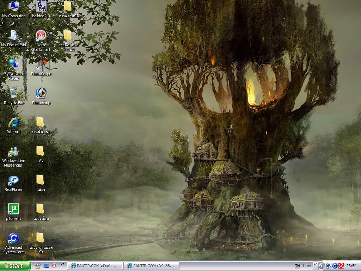Select Windows Live Messenger shortcut
This screenshot has height=271, width=361.
13,157
